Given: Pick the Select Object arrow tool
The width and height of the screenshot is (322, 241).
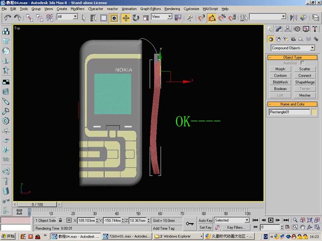Looking at the screenshot, I should pyautogui.click(x=84, y=18).
